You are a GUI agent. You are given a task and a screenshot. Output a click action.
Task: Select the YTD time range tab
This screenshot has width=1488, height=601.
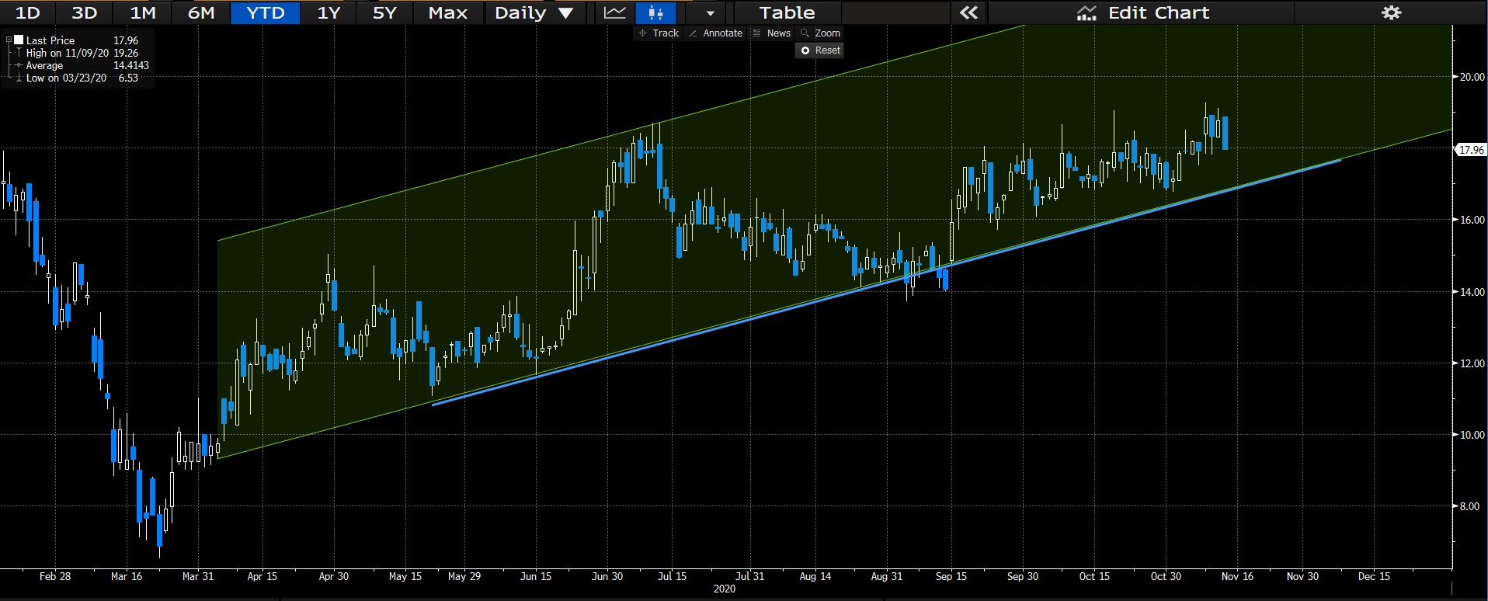point(266,12)
